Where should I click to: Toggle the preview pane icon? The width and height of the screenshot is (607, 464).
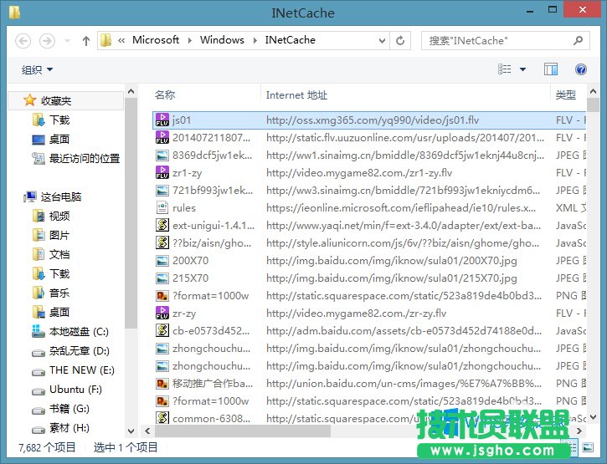pos(550,69)
